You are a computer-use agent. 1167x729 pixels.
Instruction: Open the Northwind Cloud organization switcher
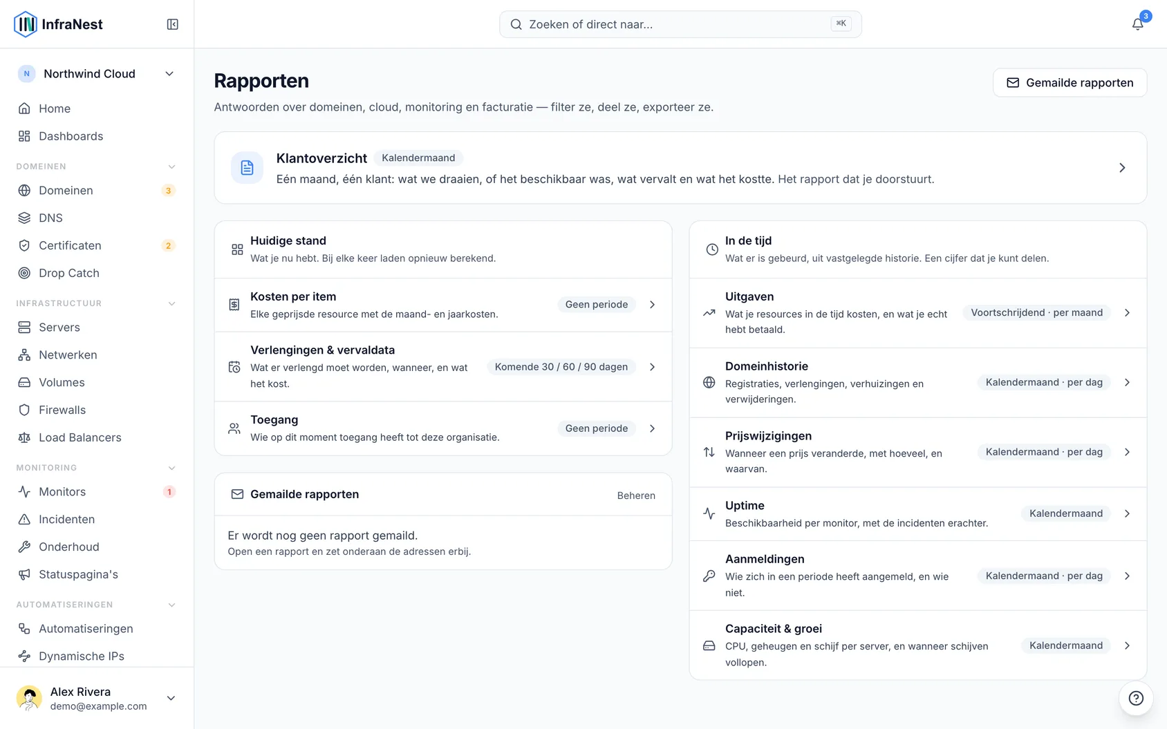tap(97, 74)
